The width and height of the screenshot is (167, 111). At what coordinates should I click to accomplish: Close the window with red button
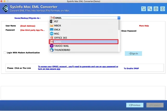click(x=1, y=1)
